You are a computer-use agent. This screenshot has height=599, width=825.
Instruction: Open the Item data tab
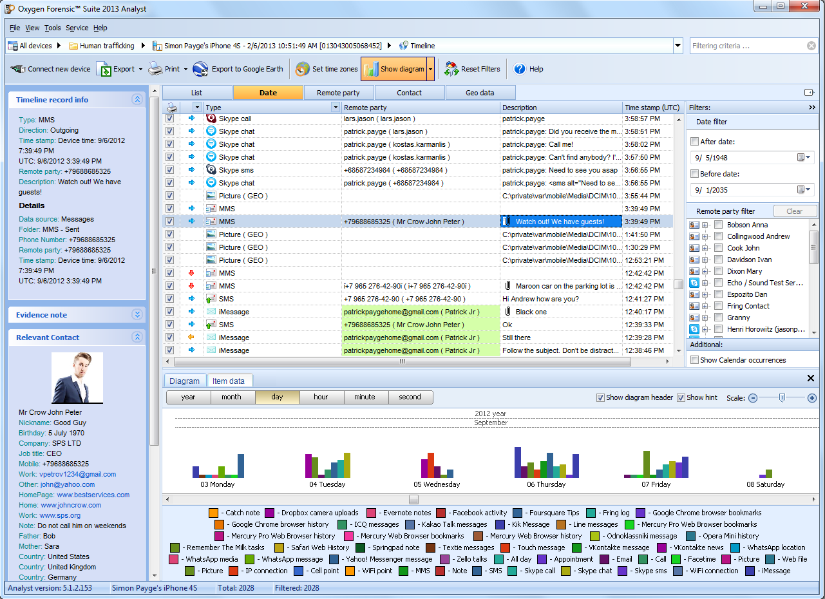click(229, 381)
